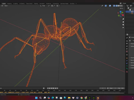This screenshot has height=100, width=134.
Task: Select rendered viewport shading
Action: pyautogui.click(x=122, y=6)
